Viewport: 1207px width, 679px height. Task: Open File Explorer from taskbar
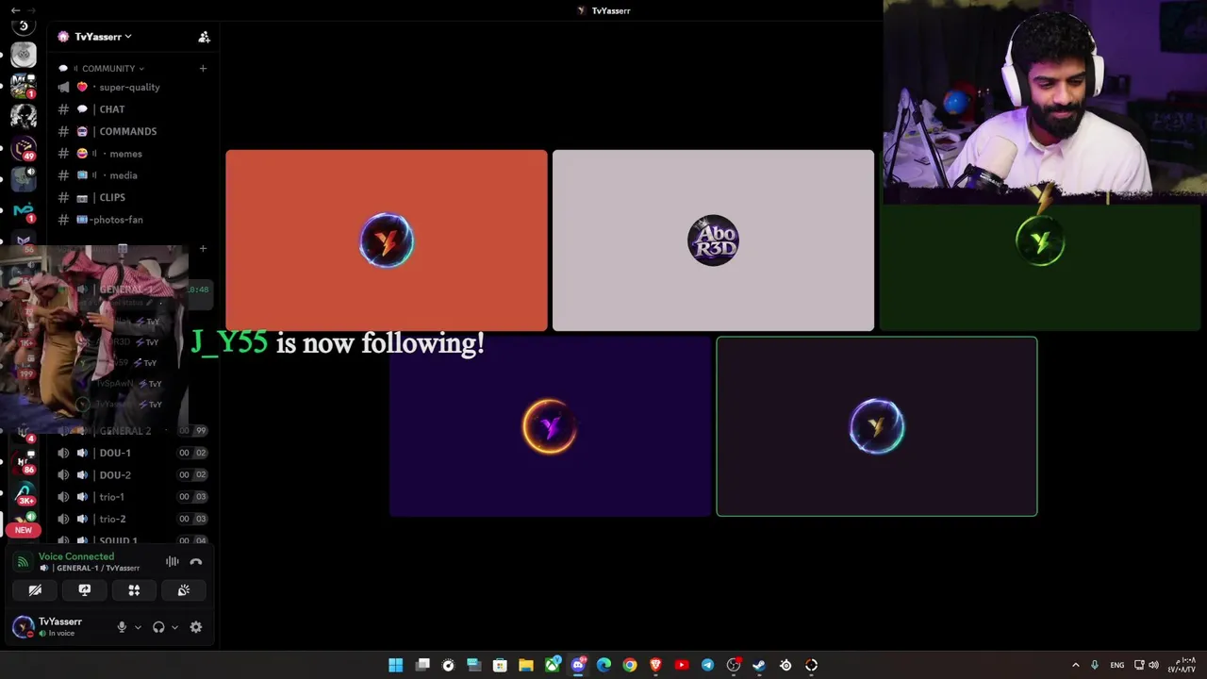tap(526, 666)
